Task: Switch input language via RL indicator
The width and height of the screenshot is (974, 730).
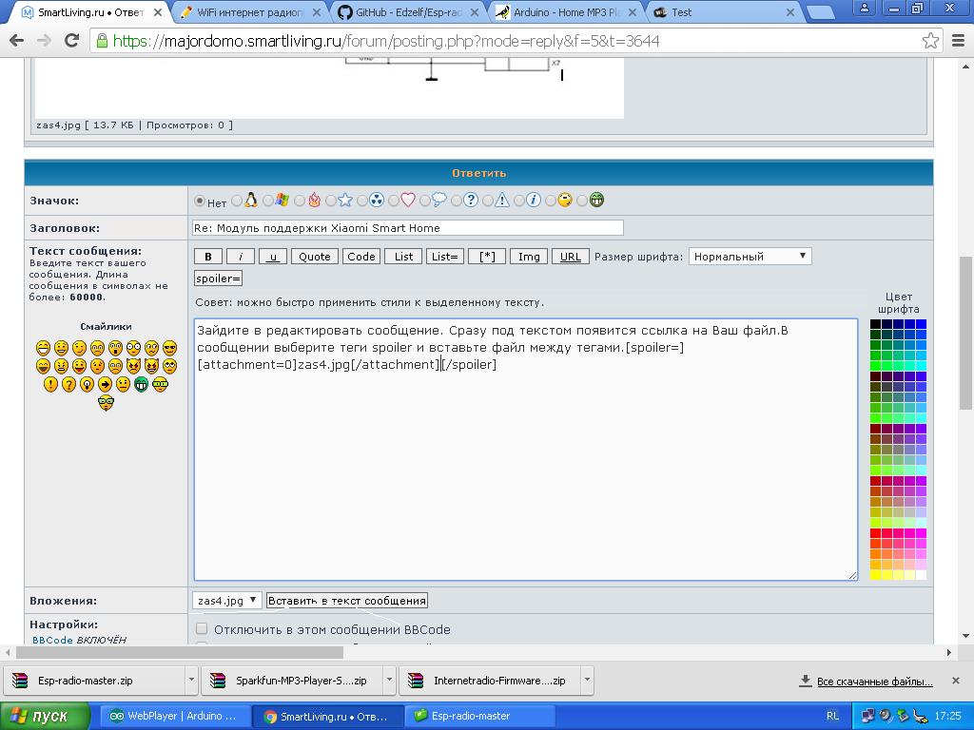Action: point(832,716)
